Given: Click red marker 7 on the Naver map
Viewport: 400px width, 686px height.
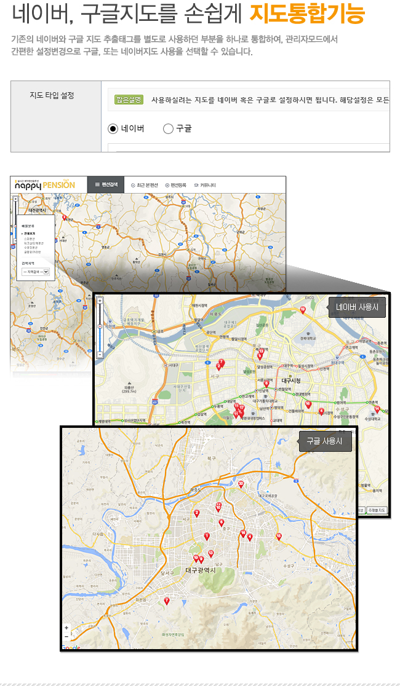Looking at the screenshot, I should click(222, 363).
